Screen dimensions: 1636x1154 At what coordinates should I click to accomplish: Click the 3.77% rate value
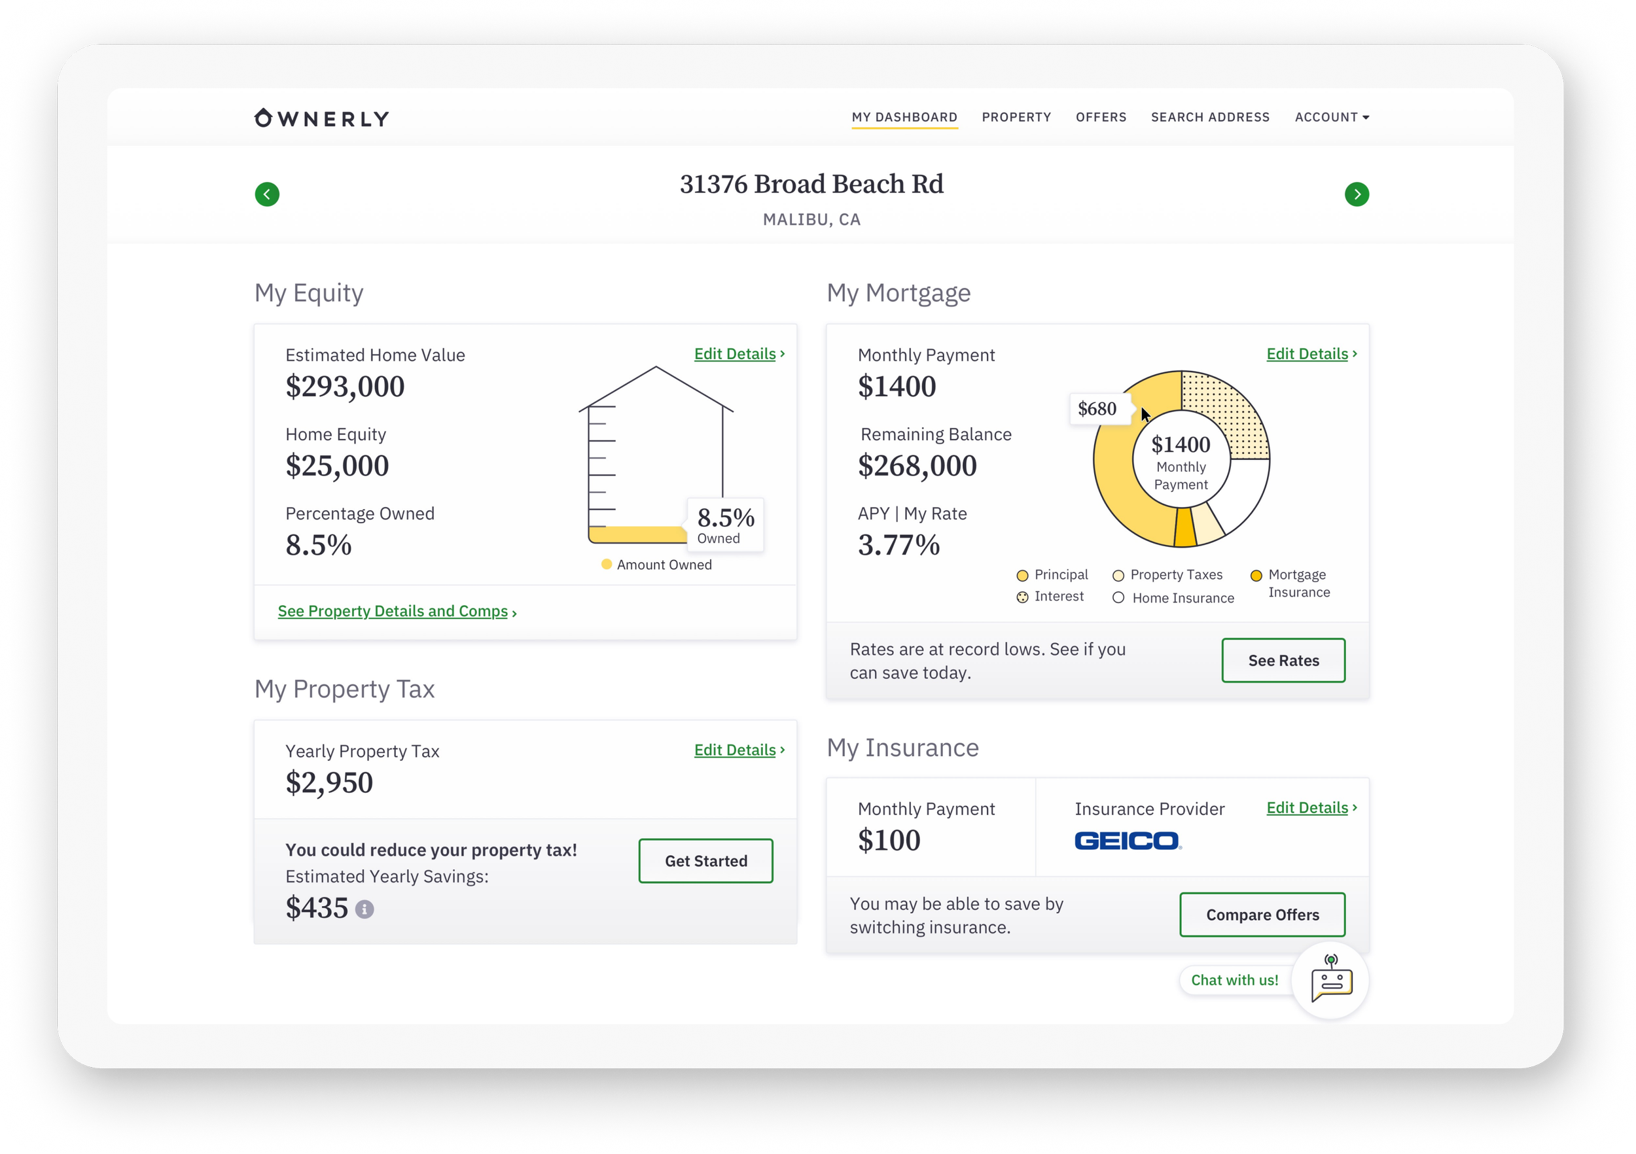click(x=898, y=546)
